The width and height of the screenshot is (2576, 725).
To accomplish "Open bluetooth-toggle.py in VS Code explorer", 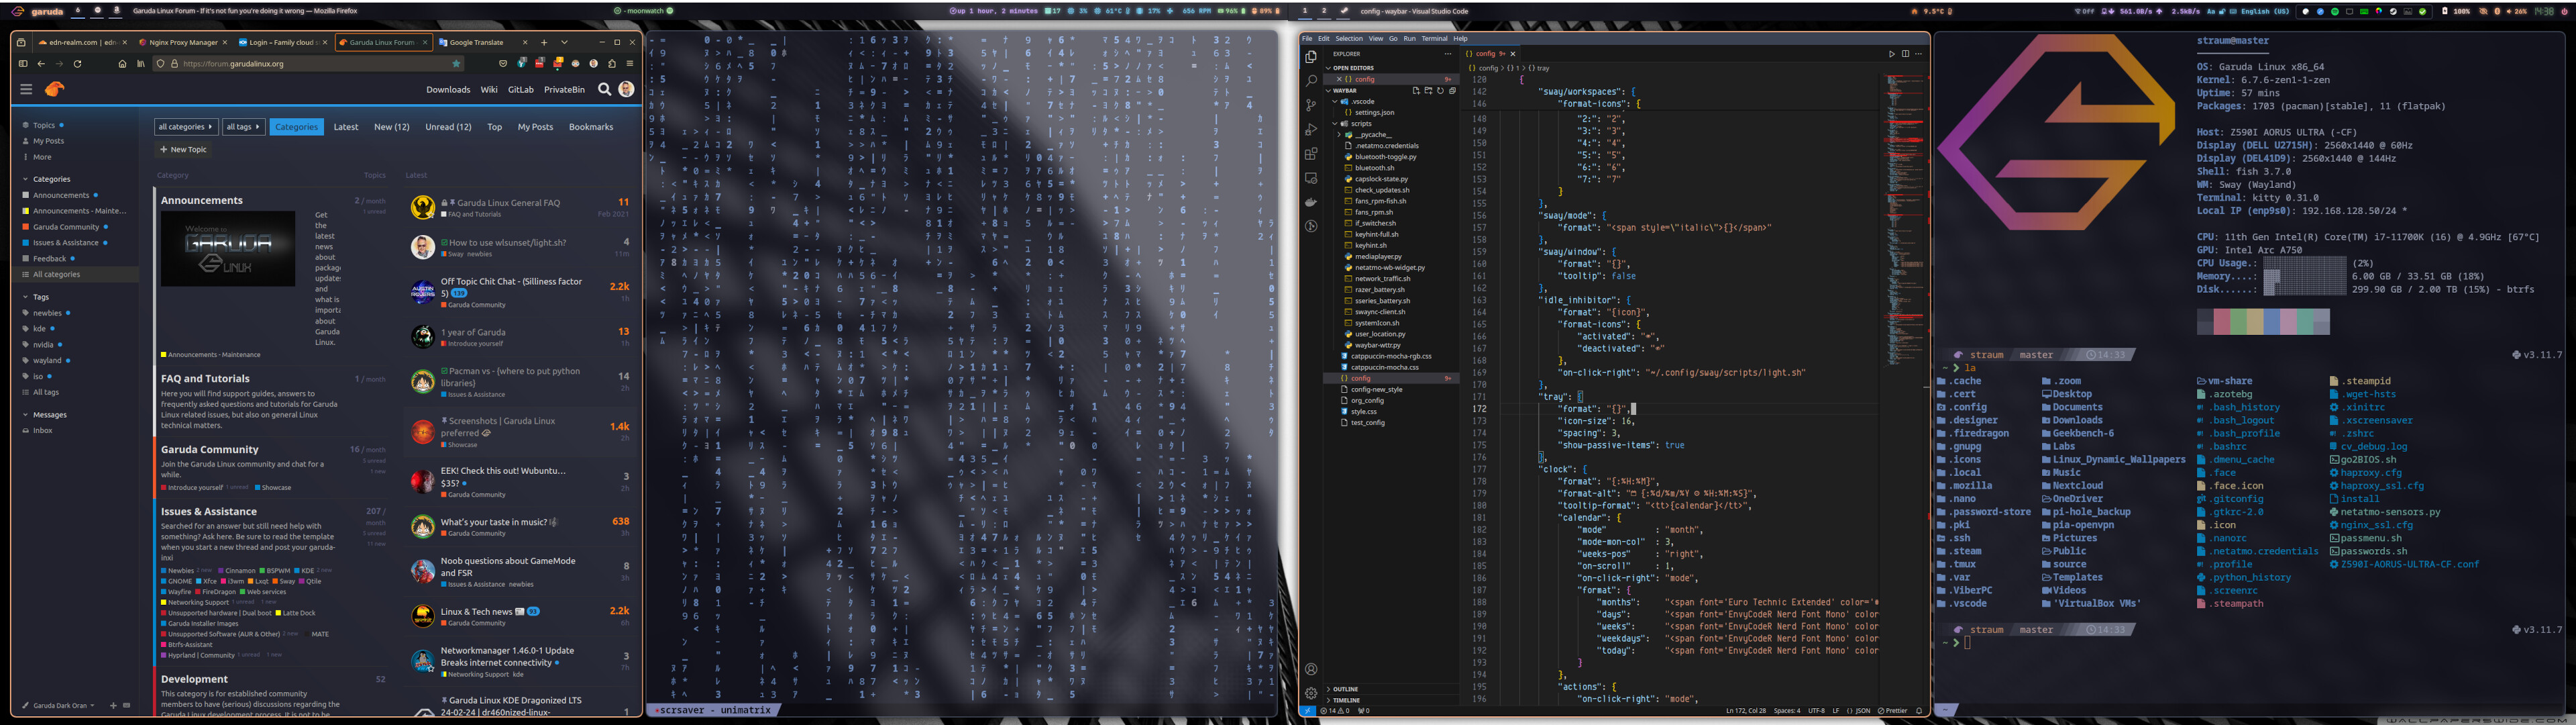I will 1385,156.
